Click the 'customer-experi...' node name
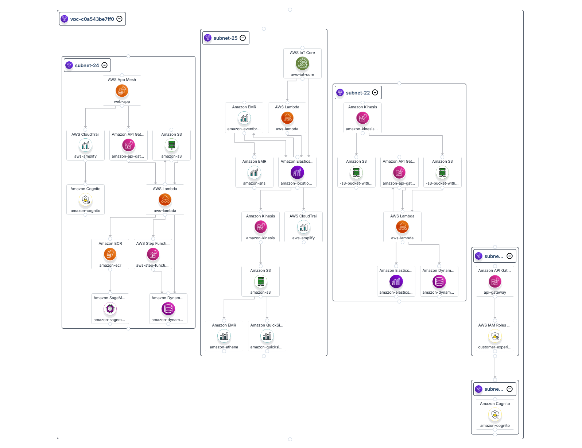 coord(495,347)
